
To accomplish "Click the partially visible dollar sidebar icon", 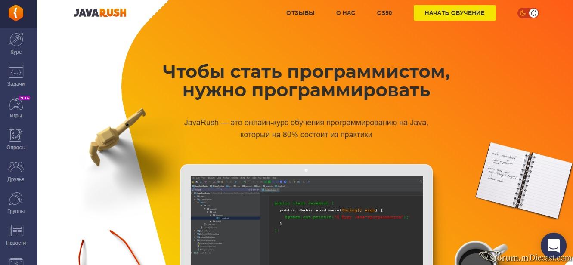I will [16, 261].
